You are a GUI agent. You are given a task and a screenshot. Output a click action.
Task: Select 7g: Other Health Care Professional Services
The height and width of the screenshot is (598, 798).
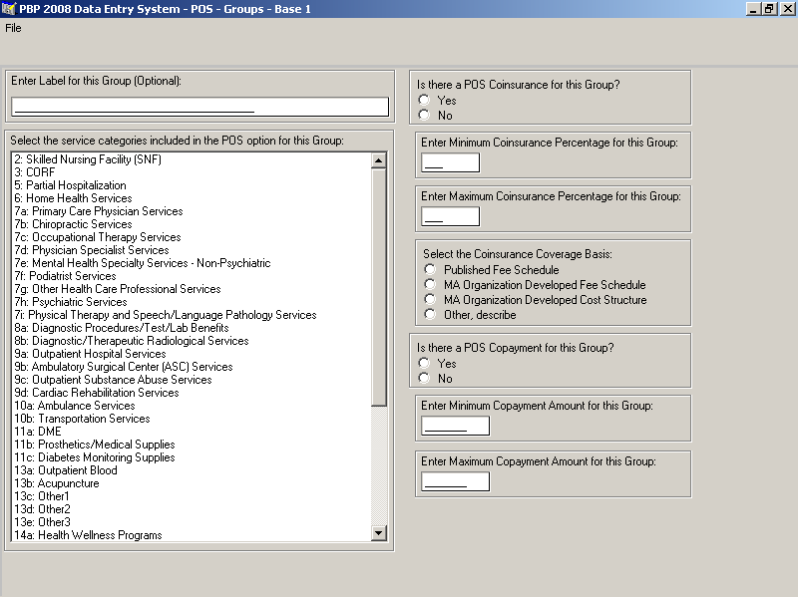(192, 289)
